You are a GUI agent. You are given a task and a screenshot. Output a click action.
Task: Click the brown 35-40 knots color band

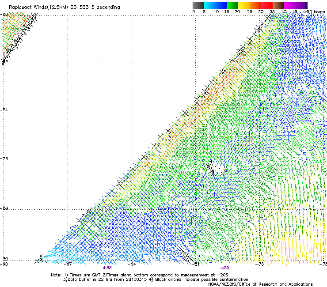(x=278, y=5)
